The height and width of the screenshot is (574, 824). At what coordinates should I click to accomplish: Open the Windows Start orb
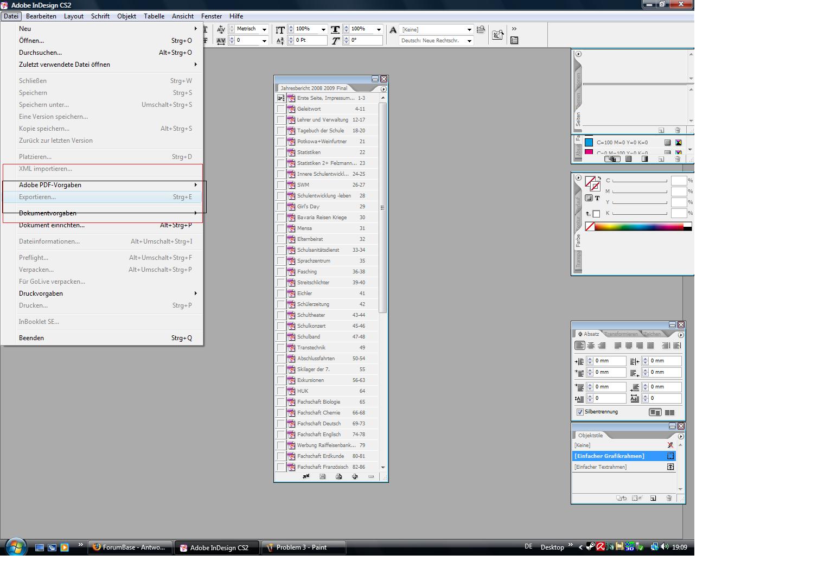click(x=15, y=546)
